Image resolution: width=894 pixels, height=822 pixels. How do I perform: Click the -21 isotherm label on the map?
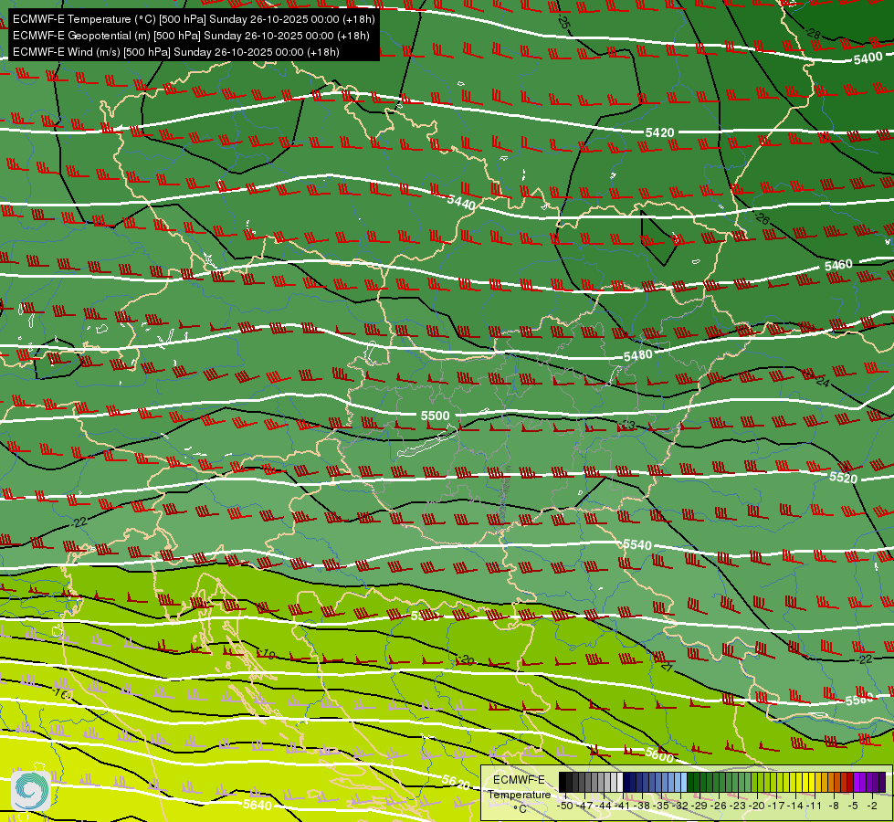tap(668, 666)
